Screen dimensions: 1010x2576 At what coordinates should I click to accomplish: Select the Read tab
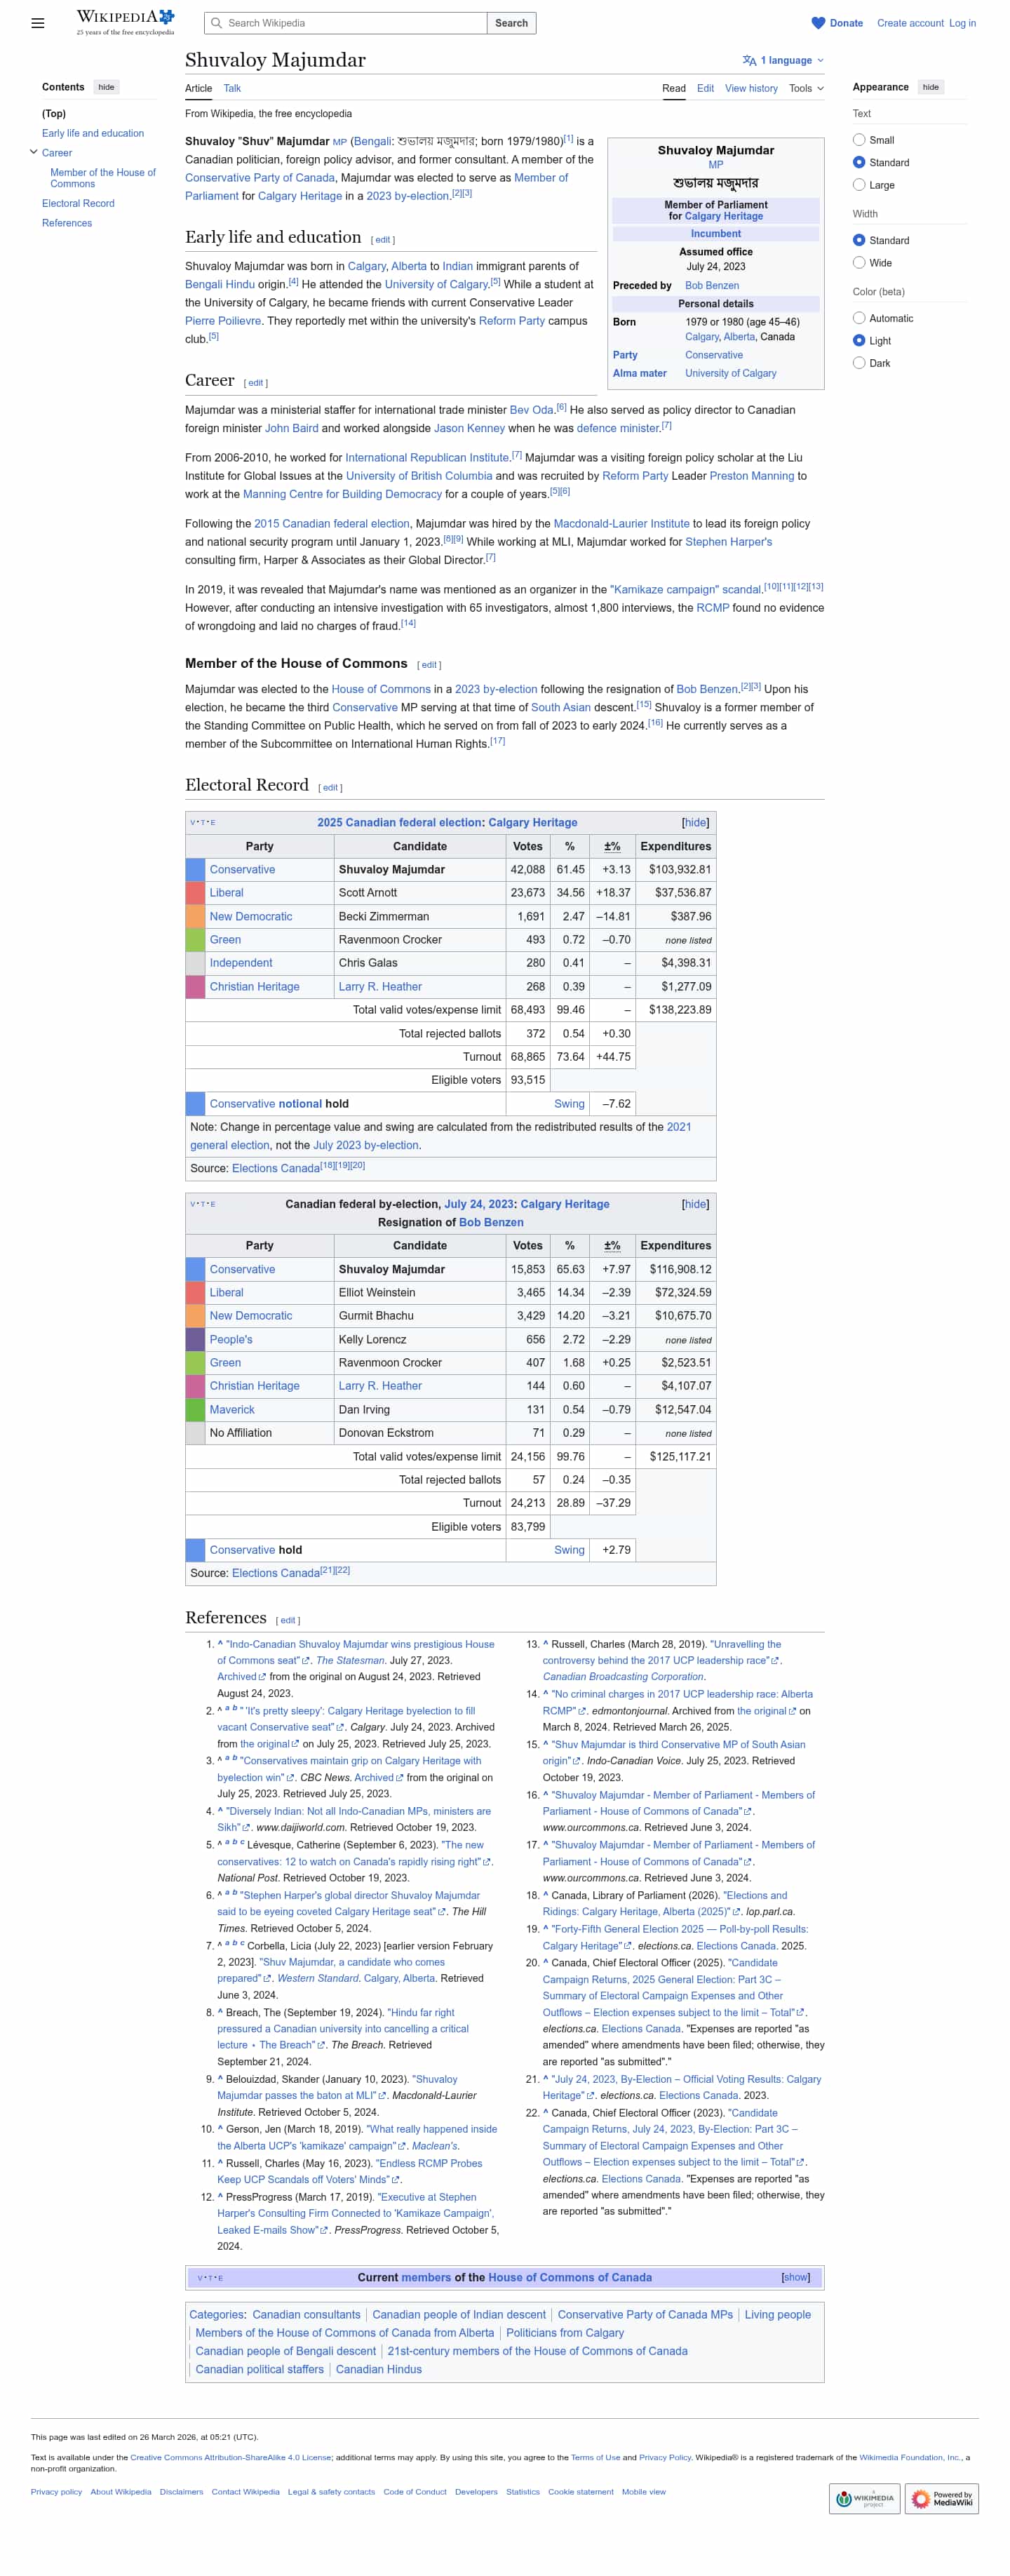(x=674, y=88)
